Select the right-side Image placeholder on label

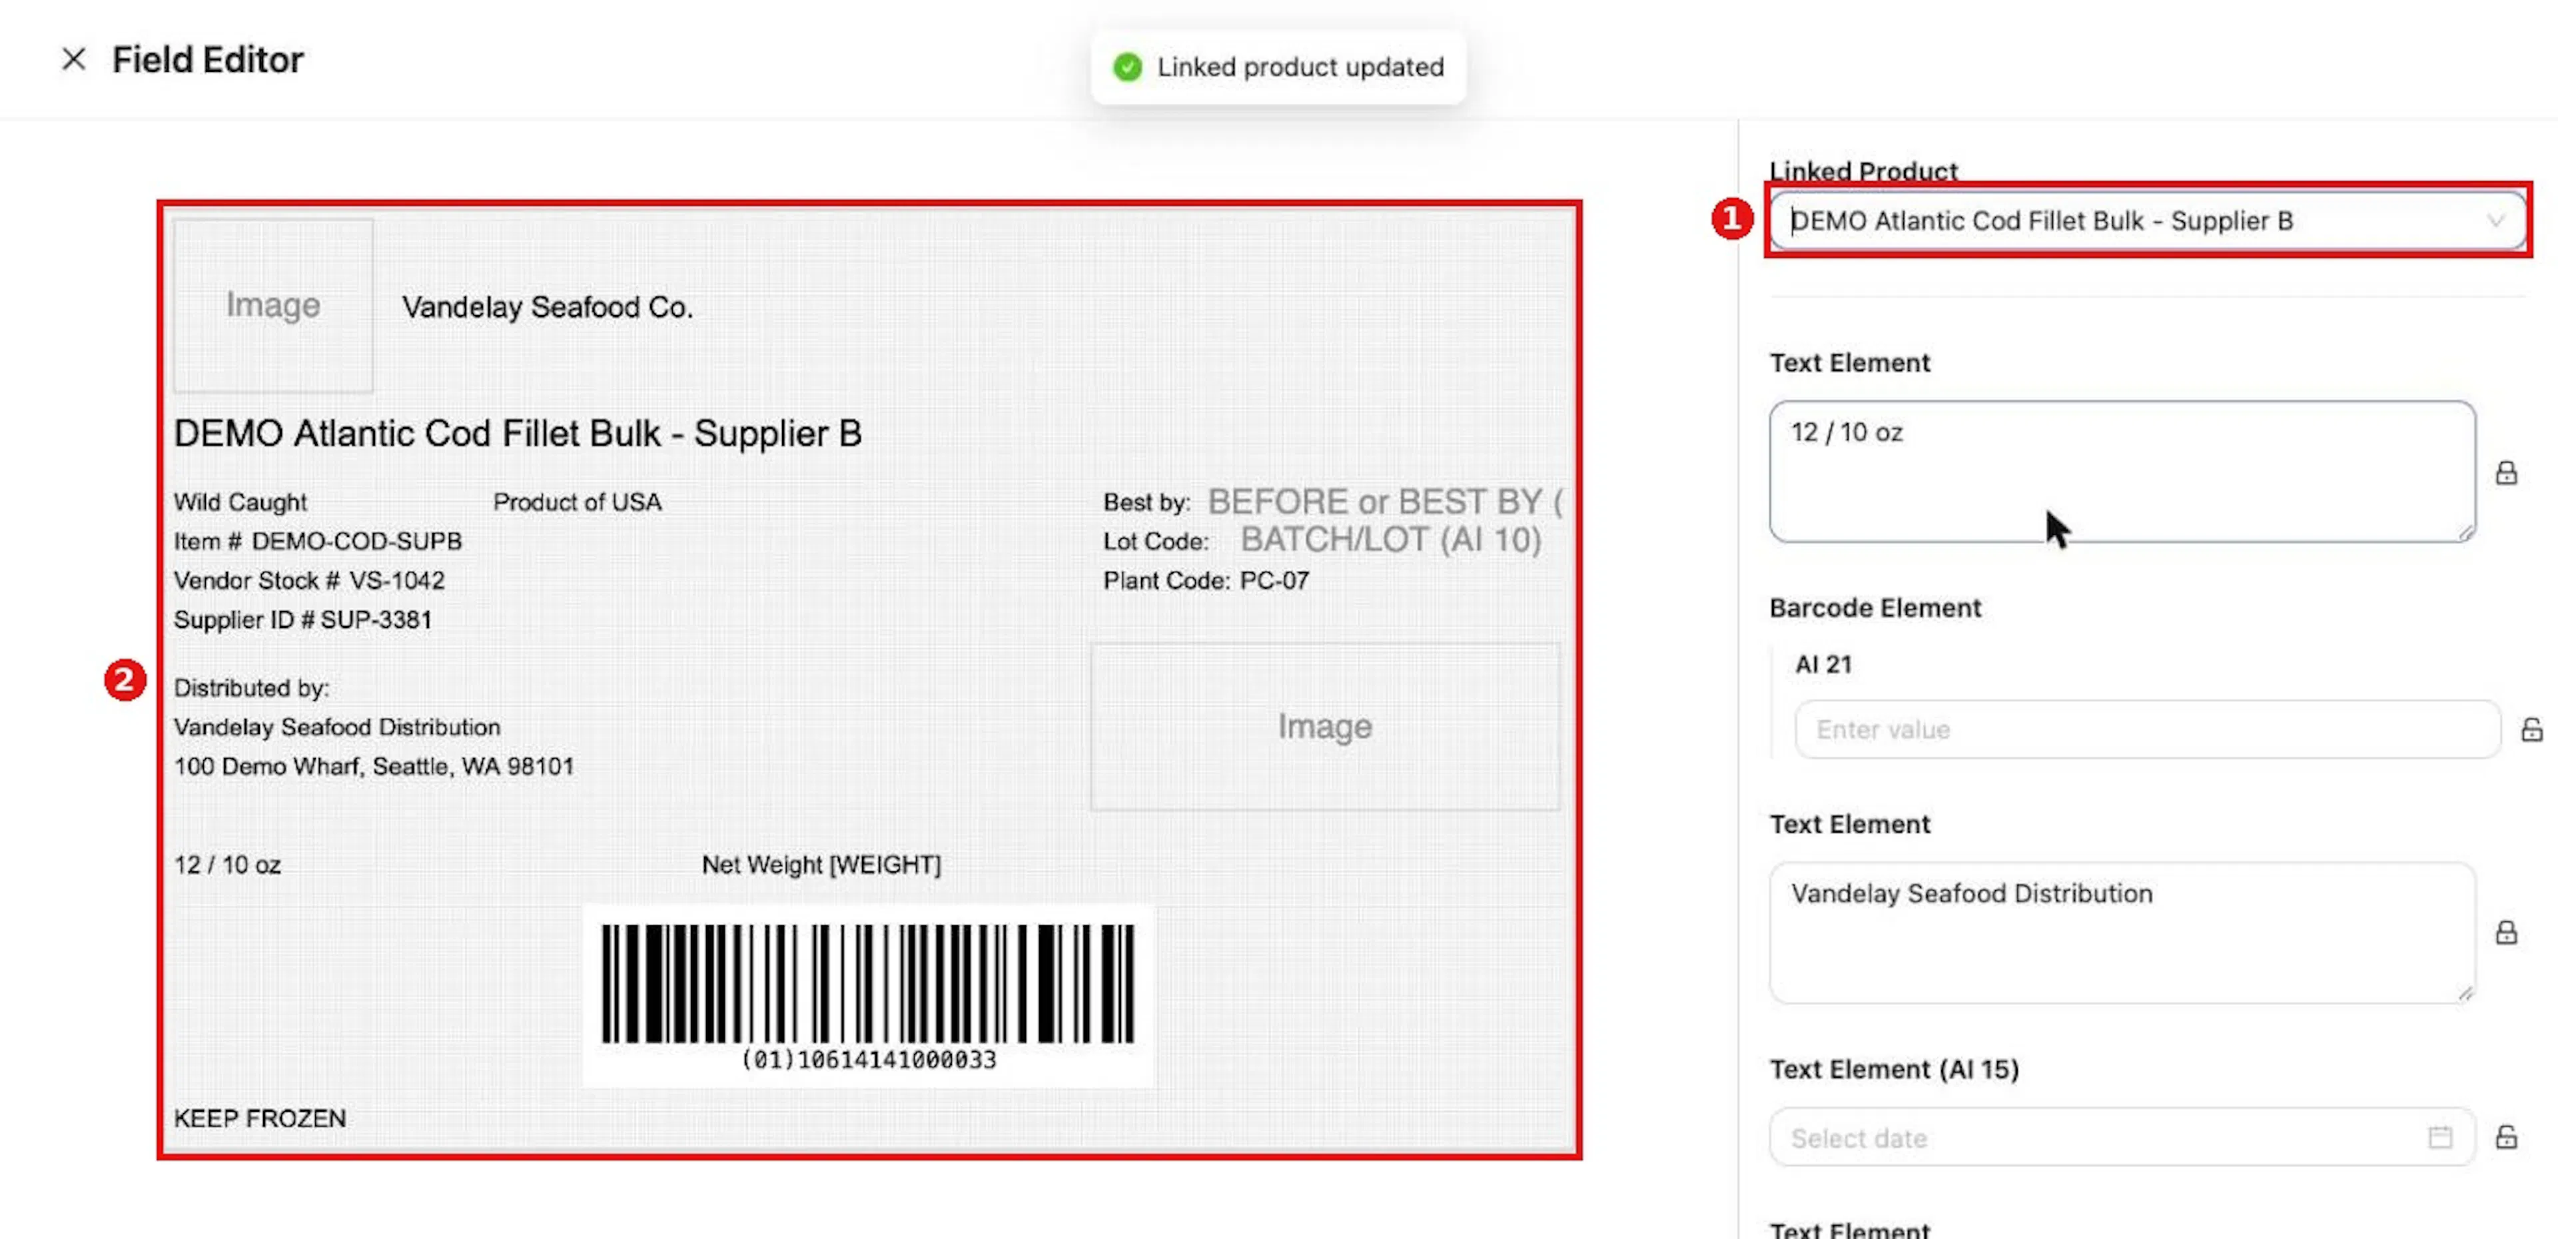1325,727
